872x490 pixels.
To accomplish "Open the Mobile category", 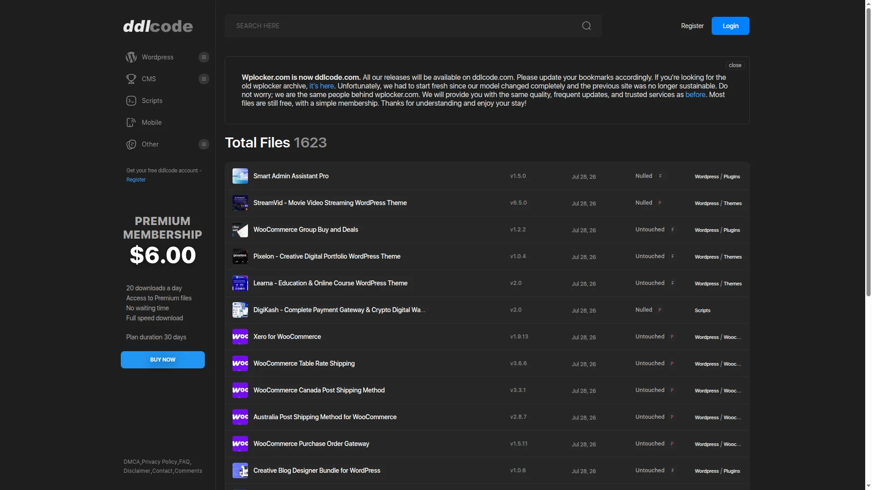I will (x=152, y=122).
